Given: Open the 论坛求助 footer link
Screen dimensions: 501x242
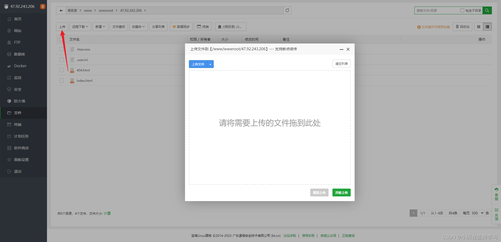Looking at the screenshot, I should pos(290,235).
